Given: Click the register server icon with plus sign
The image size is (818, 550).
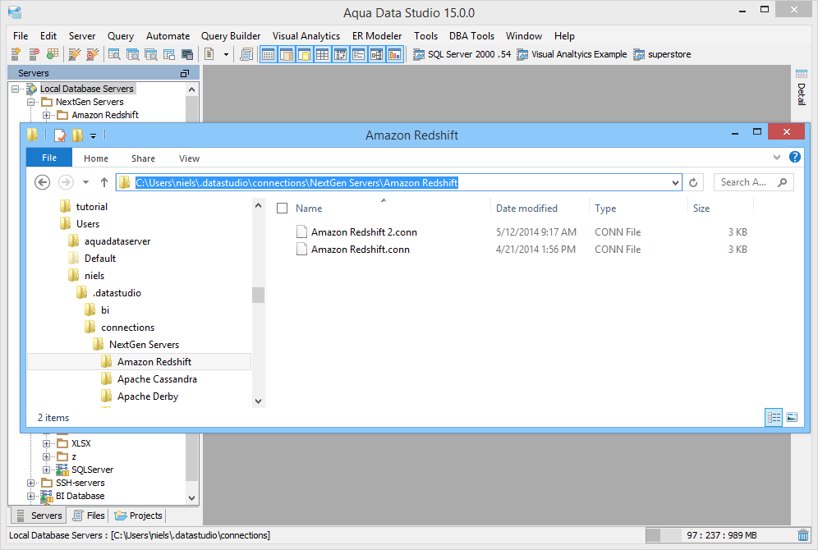Looking at the screenshot, I should 16,53.
